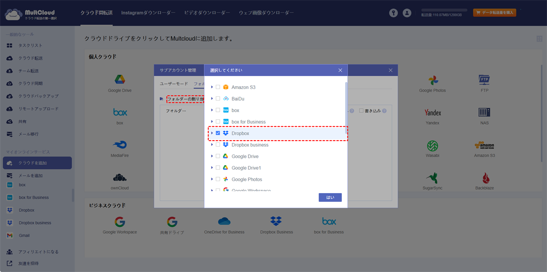
Task: Add the personal Google Photos cloud
Action: (433, 83)
